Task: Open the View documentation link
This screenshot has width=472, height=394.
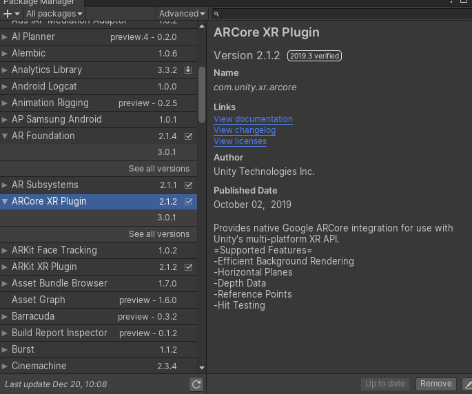Action: coord(253,119)
